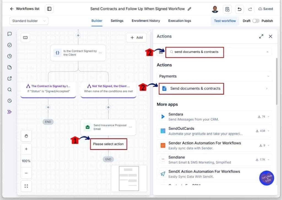Add step under Not Yet Signed branch
282x200 pixels.
tap(108, 107)
